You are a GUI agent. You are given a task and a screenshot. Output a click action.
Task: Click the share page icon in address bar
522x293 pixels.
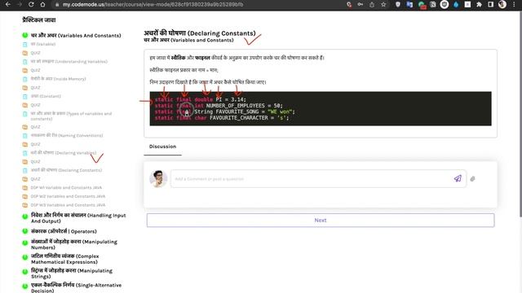click(372, 5)
